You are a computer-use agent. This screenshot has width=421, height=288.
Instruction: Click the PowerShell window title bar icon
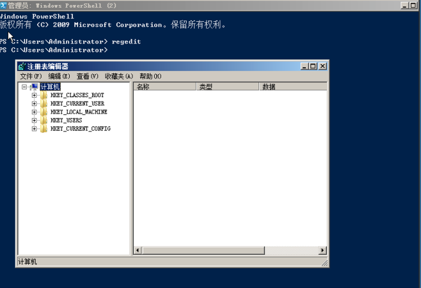(x=3, y=5)
